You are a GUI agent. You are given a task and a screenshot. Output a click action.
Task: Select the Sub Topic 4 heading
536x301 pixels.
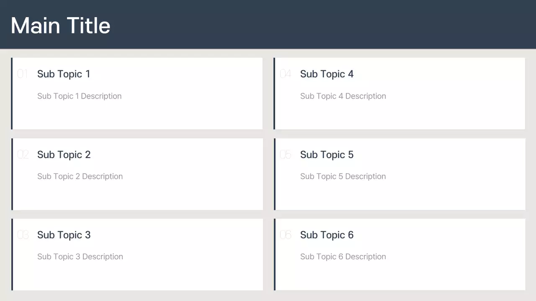coord(327,74)
